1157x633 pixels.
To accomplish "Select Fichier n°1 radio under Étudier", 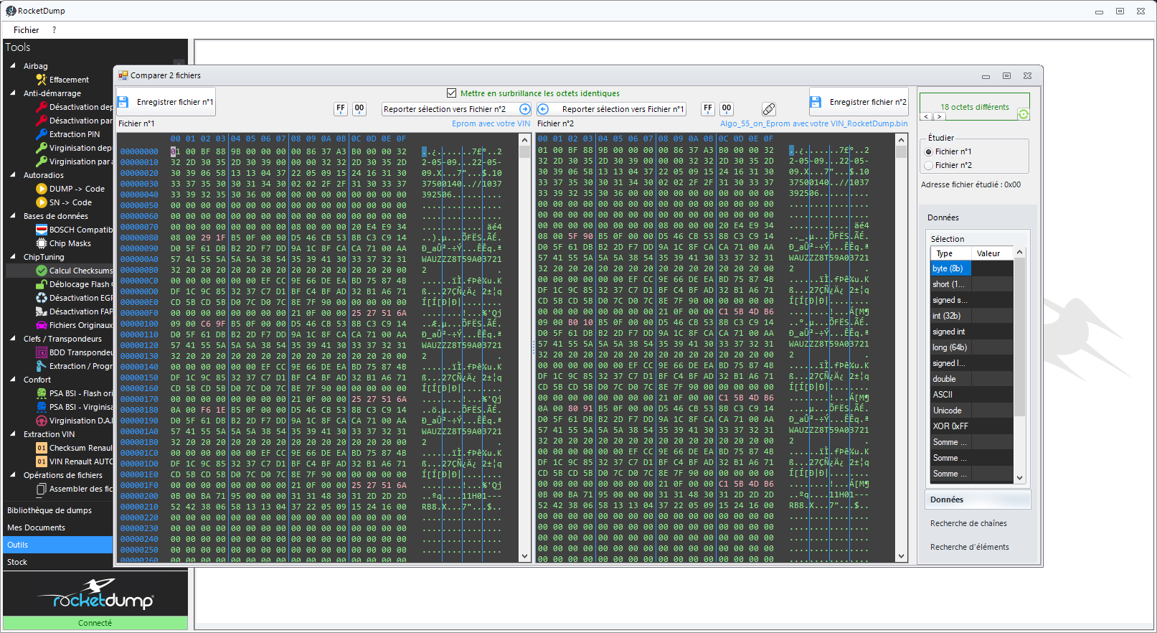I will click(929, 151).
